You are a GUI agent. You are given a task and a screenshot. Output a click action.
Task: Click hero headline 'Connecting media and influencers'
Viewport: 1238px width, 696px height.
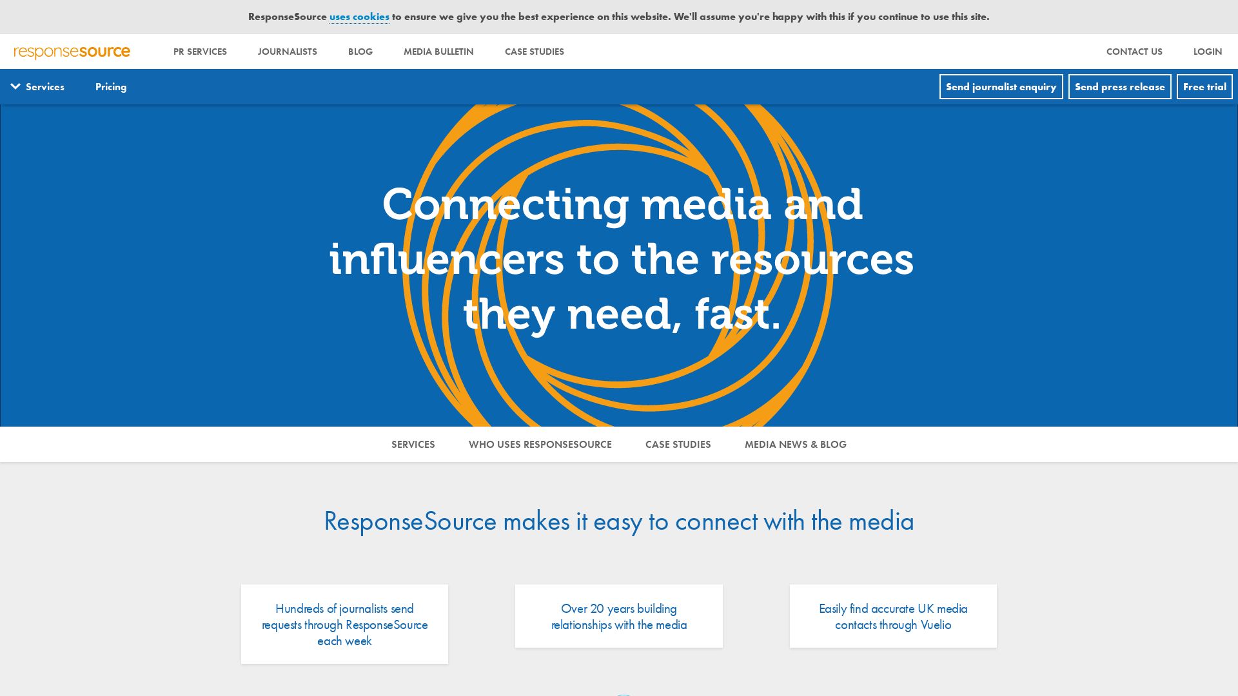(621, 259)
